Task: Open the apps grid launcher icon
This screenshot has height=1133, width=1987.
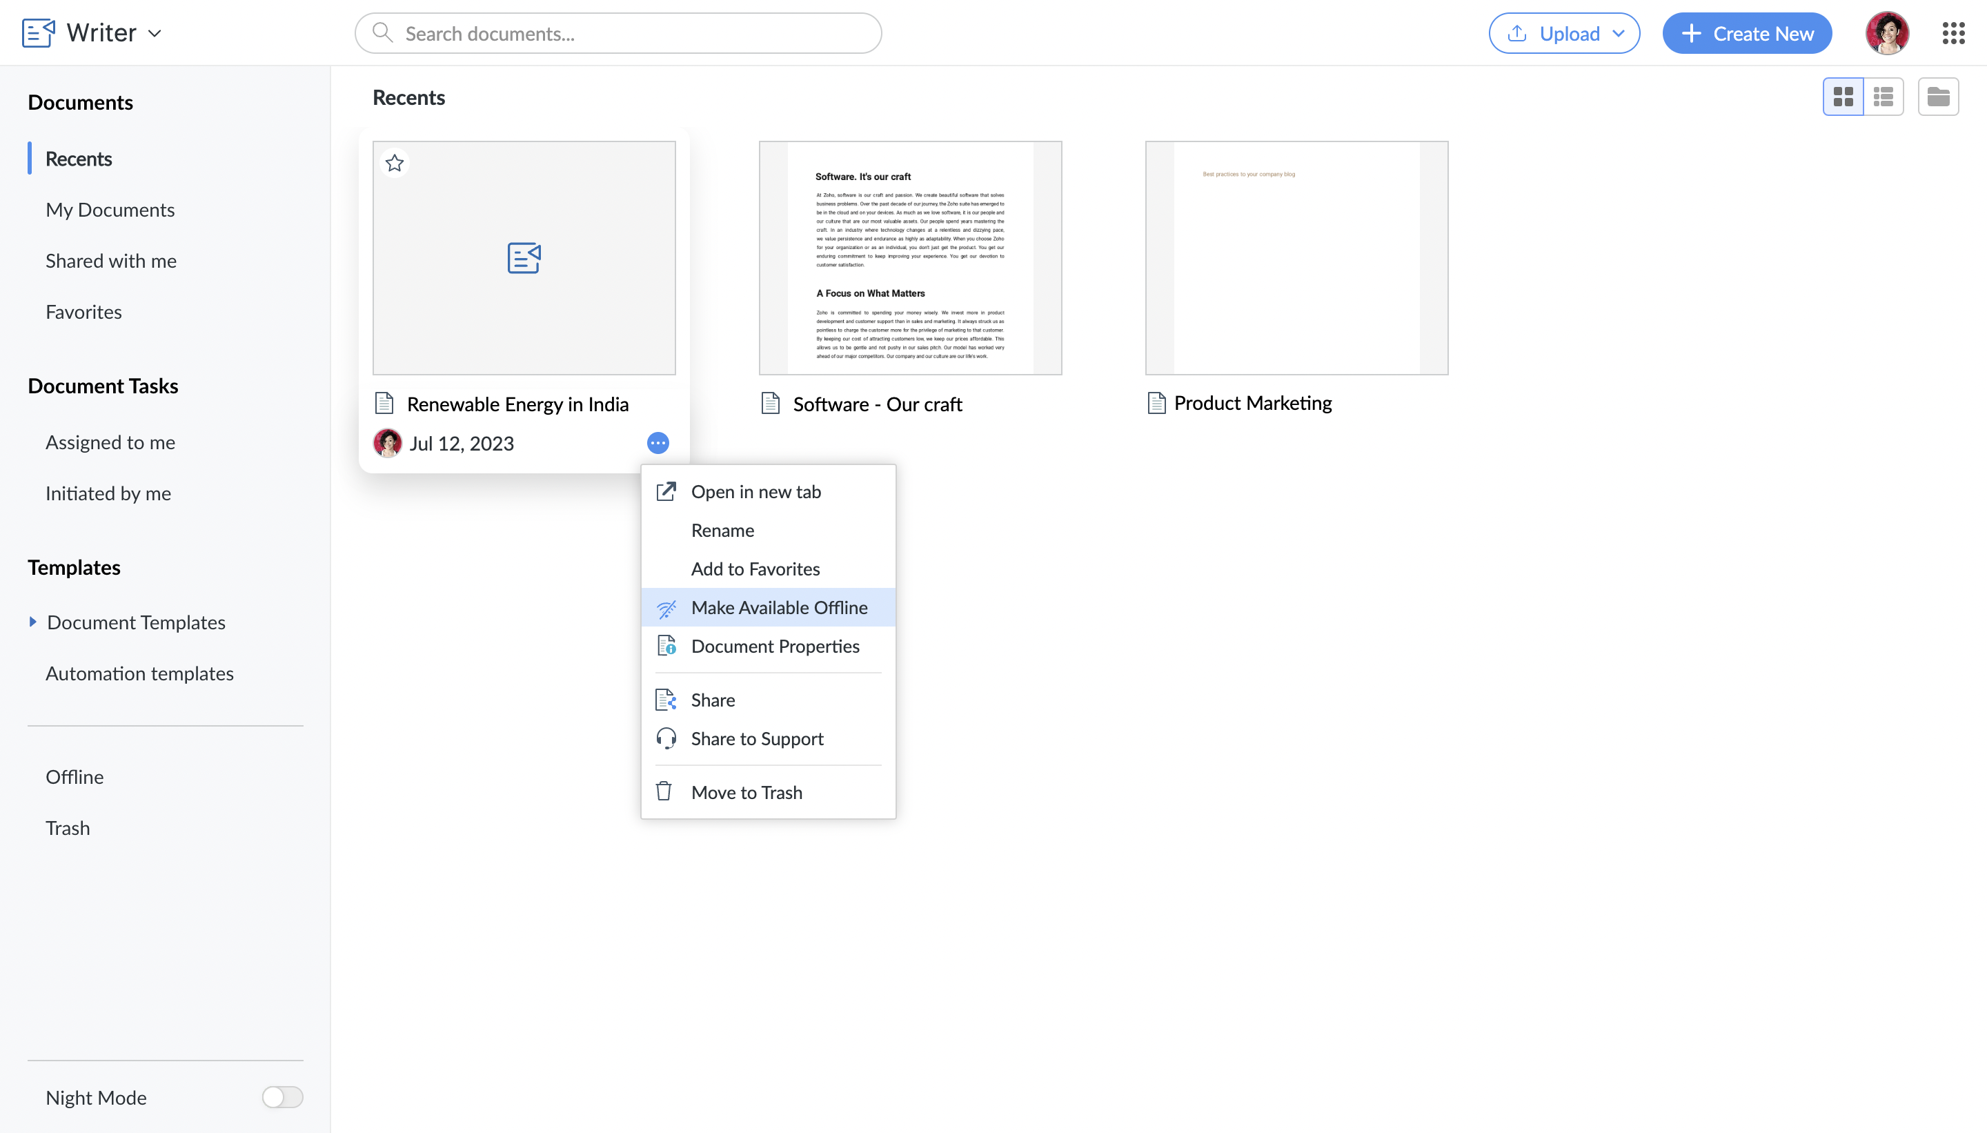Action: [1953, 33]
